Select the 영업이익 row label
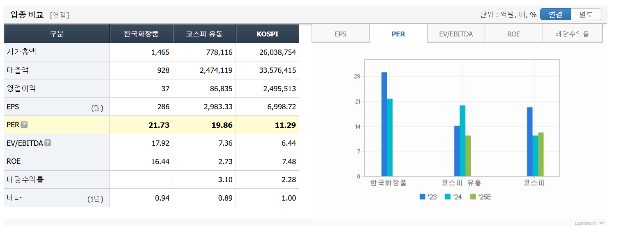Screen dimensions: 617x226 (21, 88)
